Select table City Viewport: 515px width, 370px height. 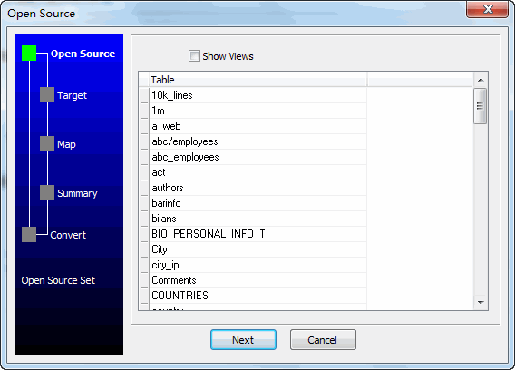point(257,249)
